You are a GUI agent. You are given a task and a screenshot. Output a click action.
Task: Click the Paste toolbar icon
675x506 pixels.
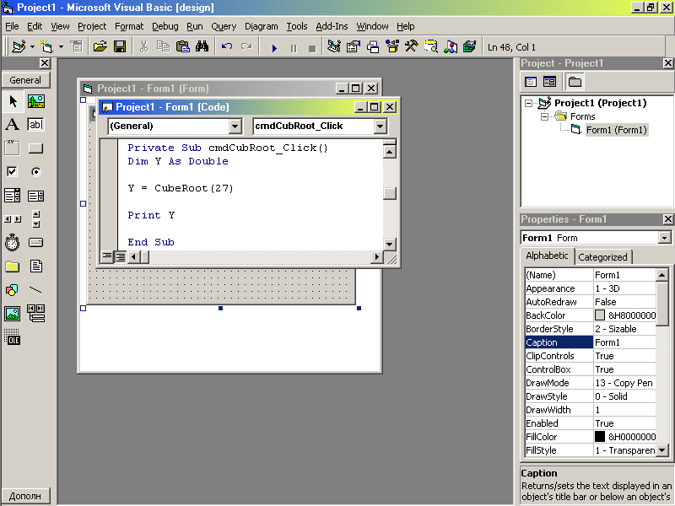183,46
